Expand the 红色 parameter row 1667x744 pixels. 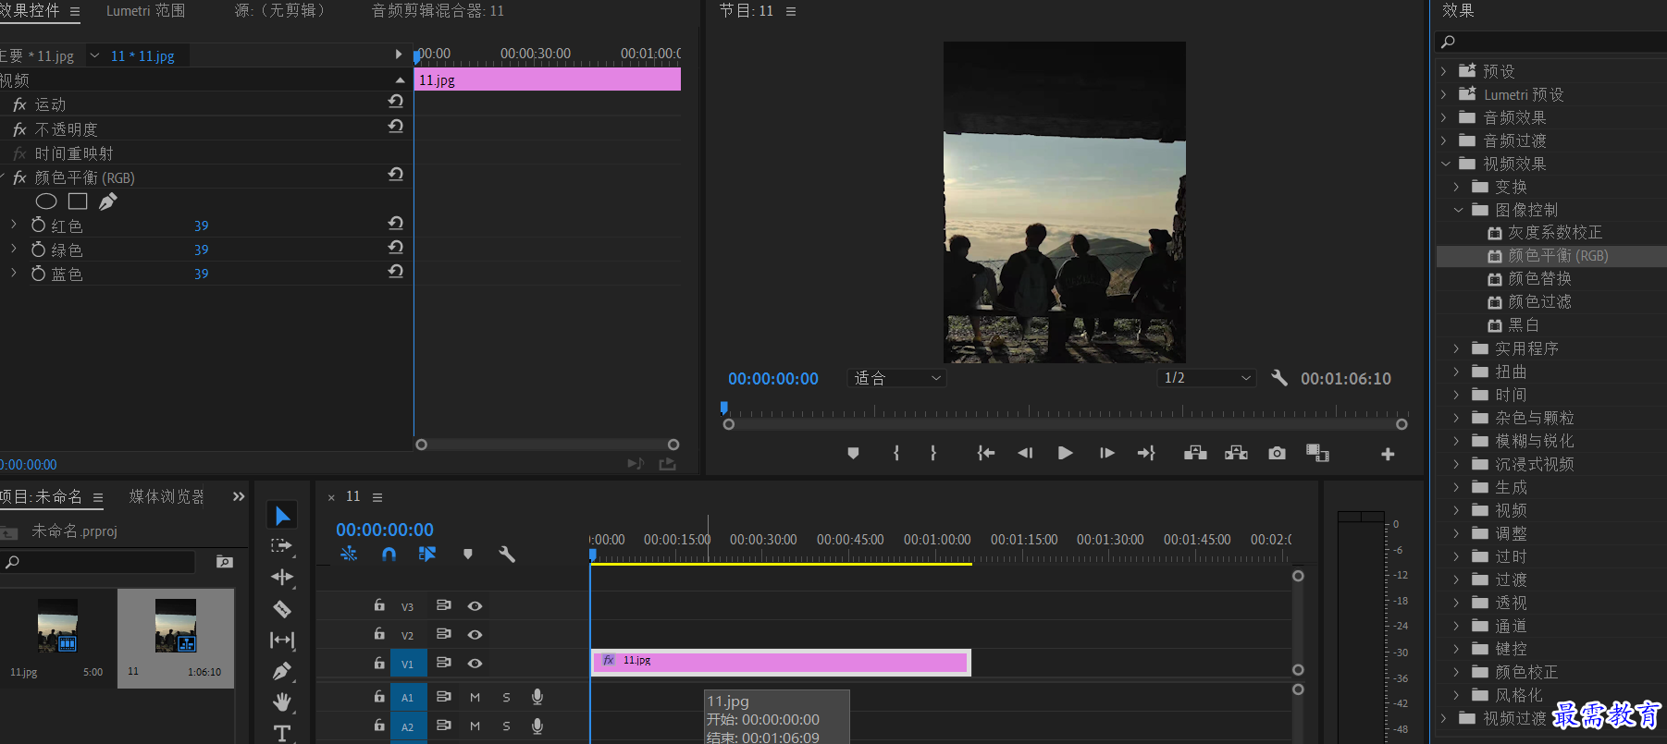point(14,225)
